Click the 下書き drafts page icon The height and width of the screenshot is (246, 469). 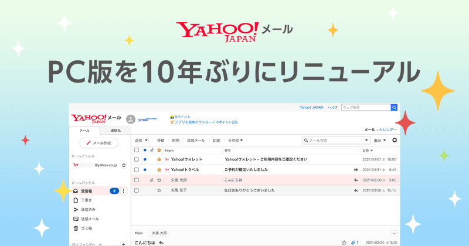pos(76,200)
